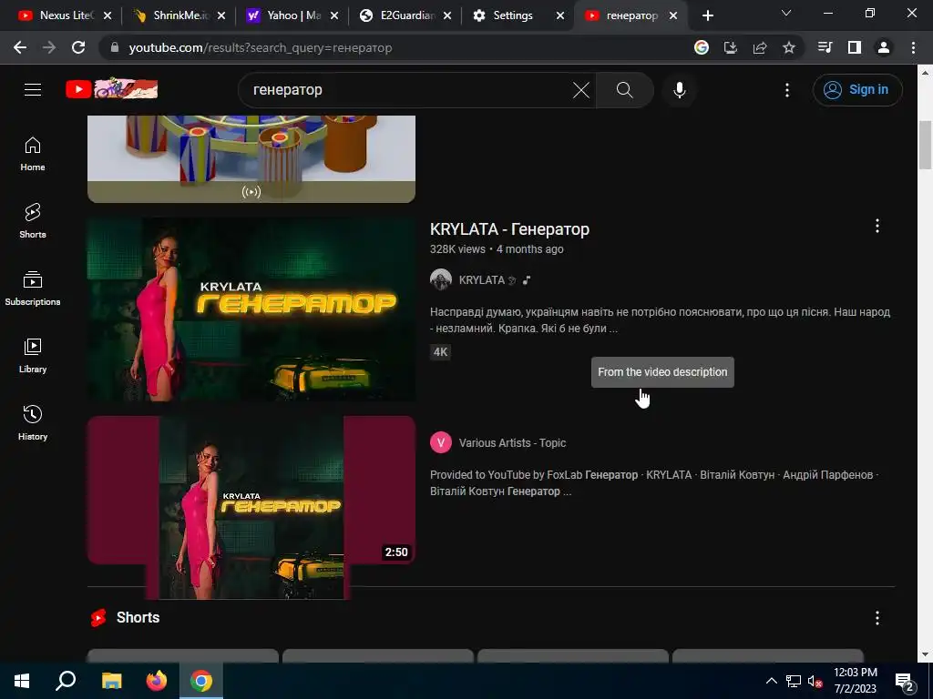Open Chrome profile icon
The height and width of the screenshot is (699, 933).
[x=884, y=47]
